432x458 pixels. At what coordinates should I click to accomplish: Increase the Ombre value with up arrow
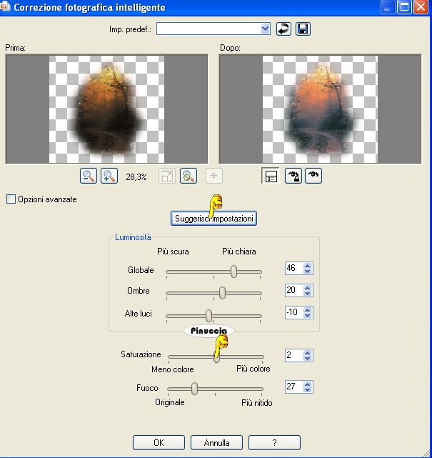[x=307, y=288]
